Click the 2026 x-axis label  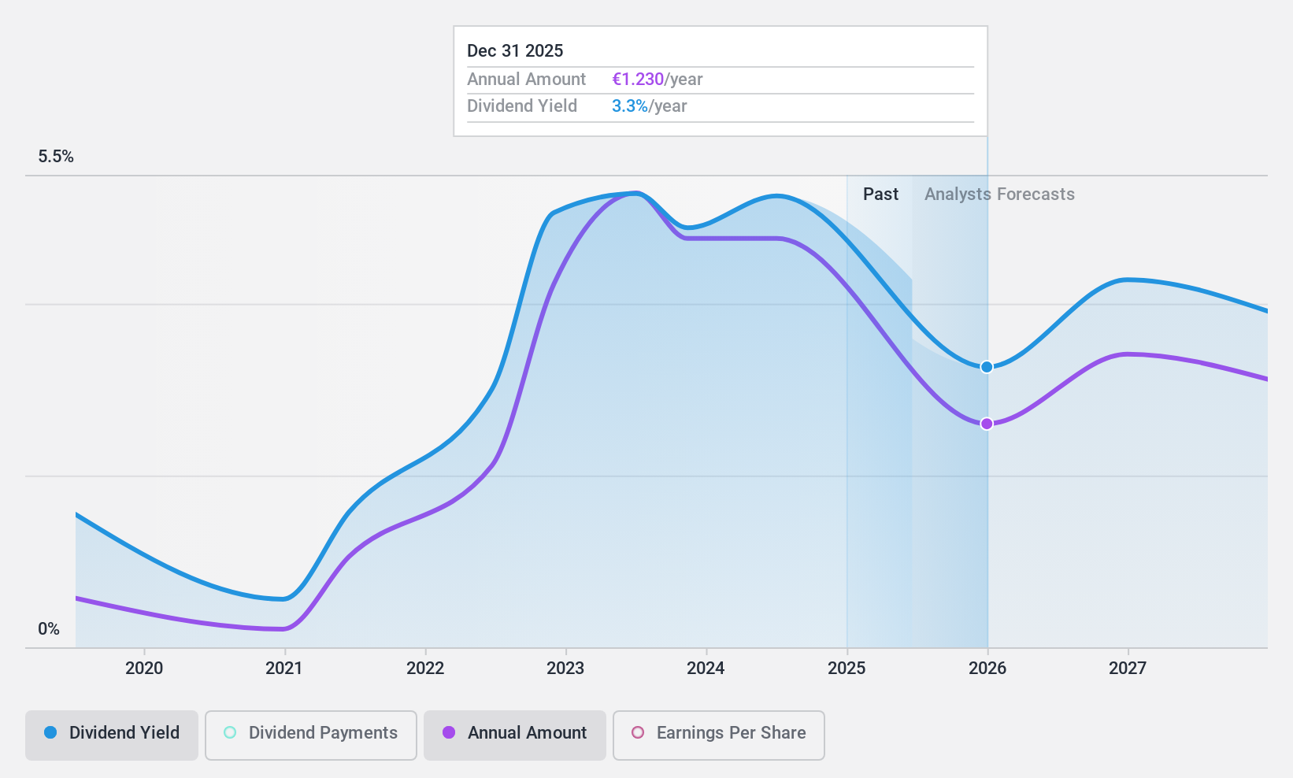point(987,669)
